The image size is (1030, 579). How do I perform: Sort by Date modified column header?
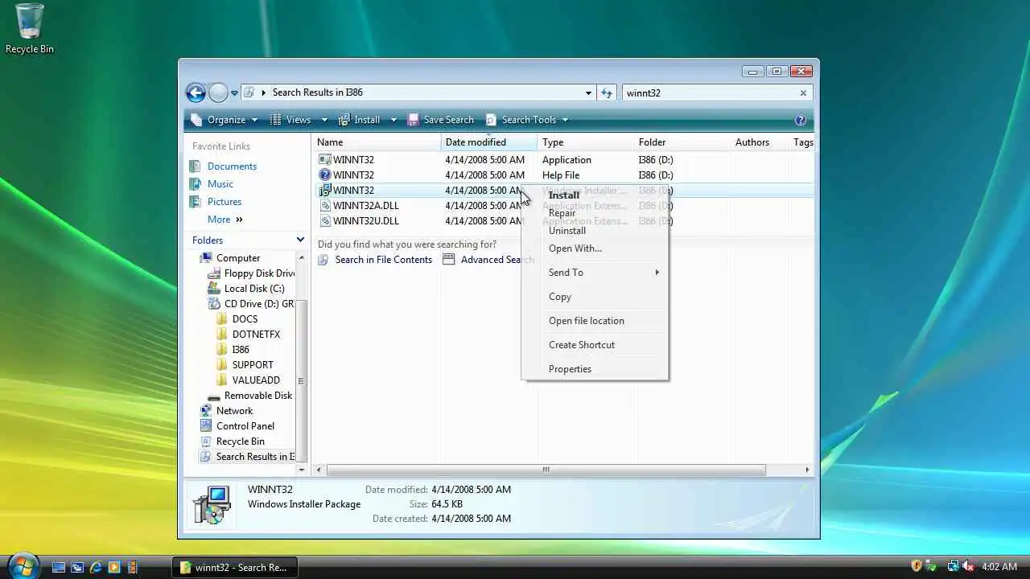[x=488, y=142]
